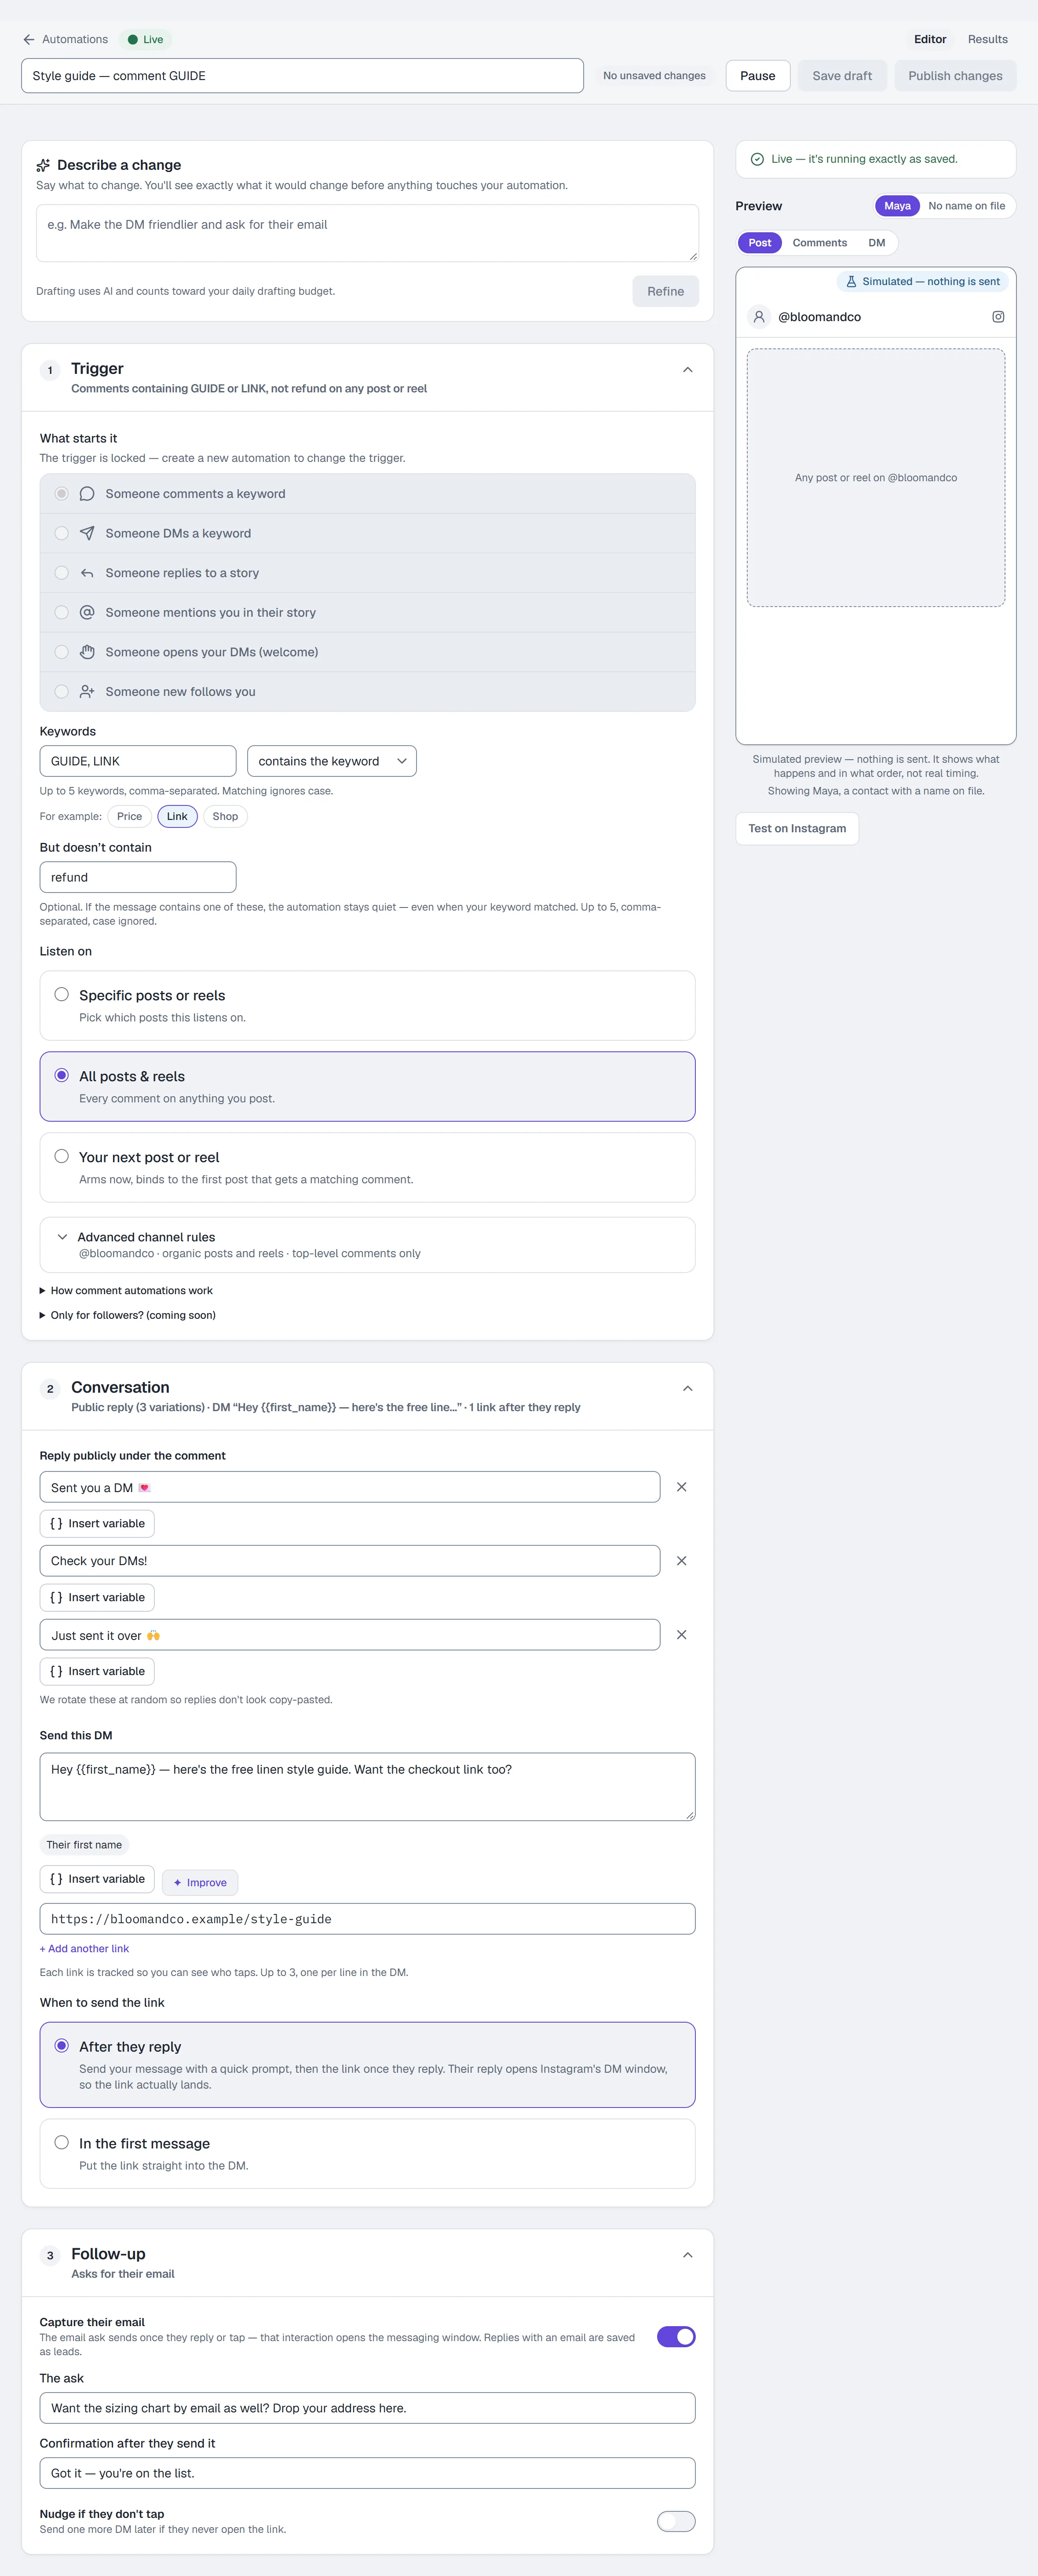This screenshot has width=1038, height=2576.
Task: Collapse the Follow-up section chevron
Action: pos(687,2255)
